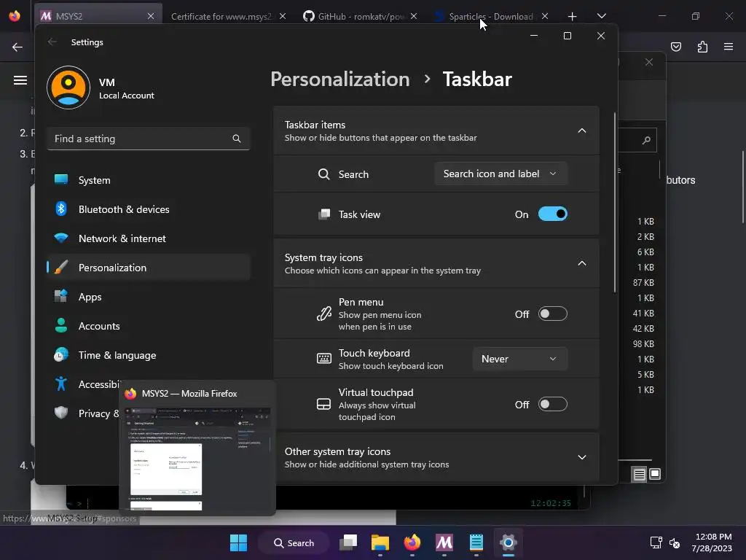Open Time & language category
This screenshot has height=560, width=746.
pyautogui.click(x=149, y=355)
